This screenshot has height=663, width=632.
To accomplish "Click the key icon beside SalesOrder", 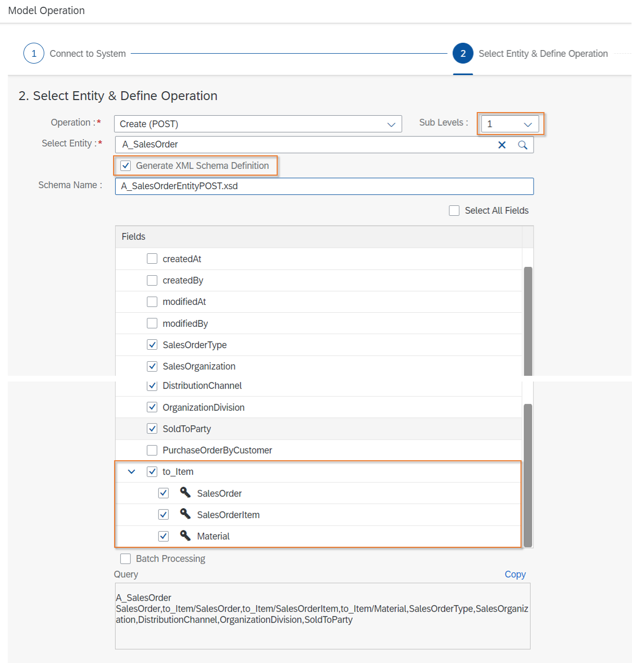I will coord(185,492).
